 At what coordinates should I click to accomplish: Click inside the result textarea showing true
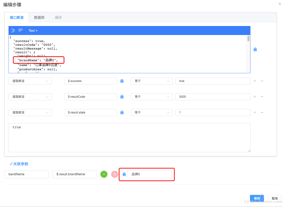coord(129,138)
